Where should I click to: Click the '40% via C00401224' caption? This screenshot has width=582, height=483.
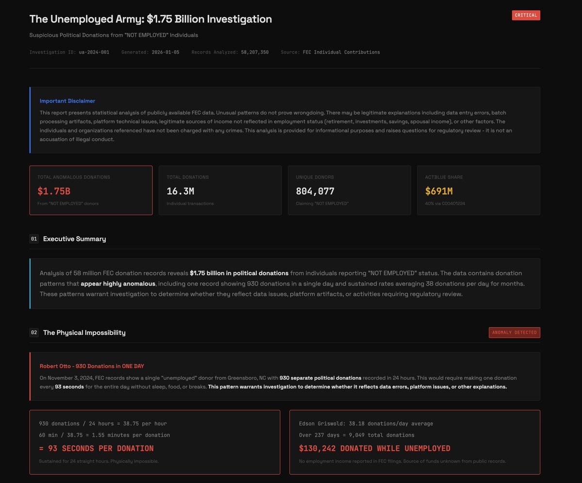tap(445, 203)
